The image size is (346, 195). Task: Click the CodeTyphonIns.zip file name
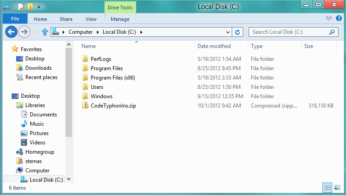113,106
